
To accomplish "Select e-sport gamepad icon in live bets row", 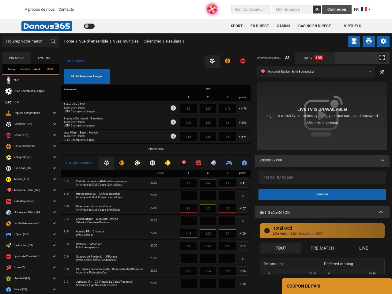I will 229,163.
